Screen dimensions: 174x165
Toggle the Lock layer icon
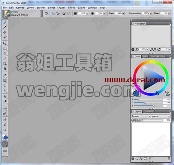tap(150, 158)
